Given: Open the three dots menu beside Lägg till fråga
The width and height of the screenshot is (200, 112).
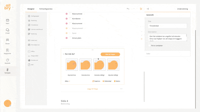Looking at the screenshot, I should (121, 89).
